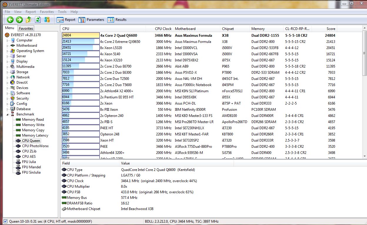
Task: Open the FPU SinJulia benchmark
Action: point(31,172)
